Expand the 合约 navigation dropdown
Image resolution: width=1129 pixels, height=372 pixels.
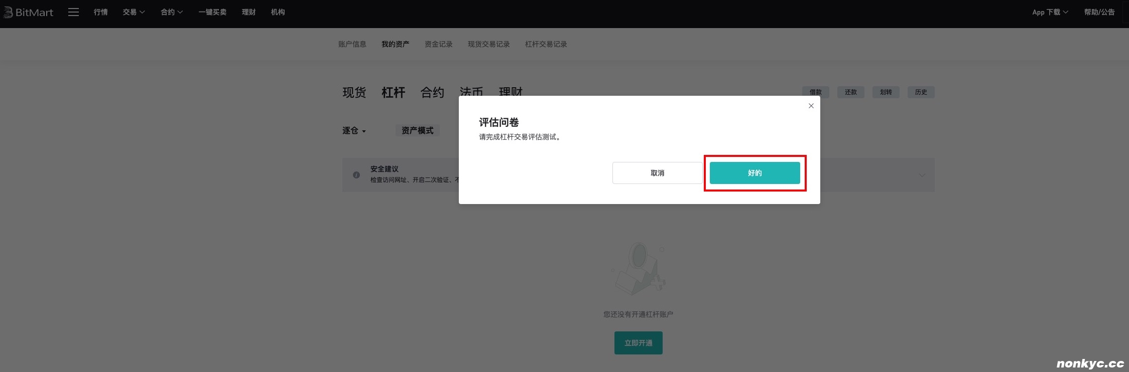172,12
